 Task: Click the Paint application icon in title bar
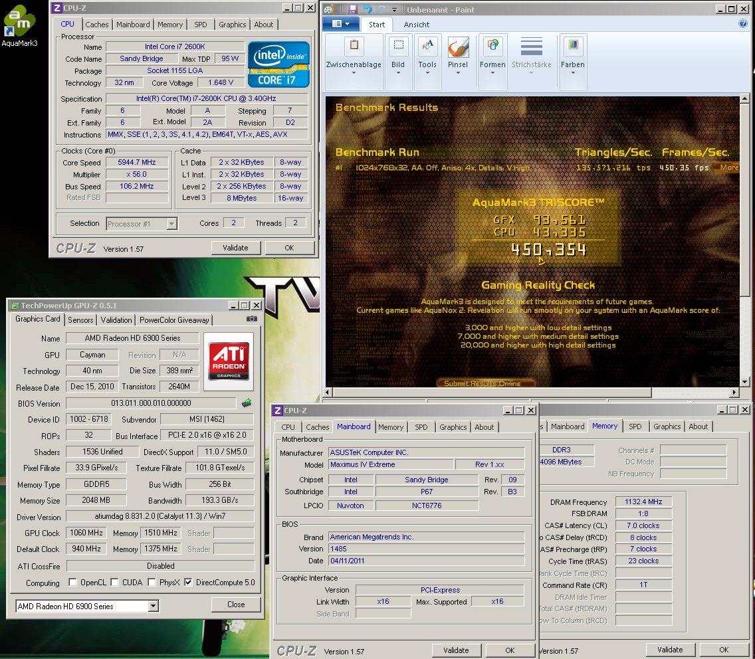328,9
